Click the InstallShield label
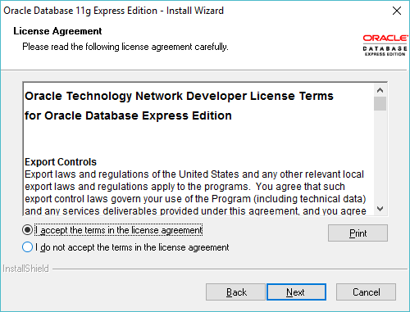 point(25,269)
